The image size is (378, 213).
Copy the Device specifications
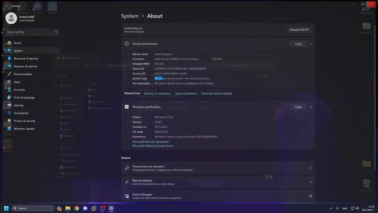(x=298, y=44)
